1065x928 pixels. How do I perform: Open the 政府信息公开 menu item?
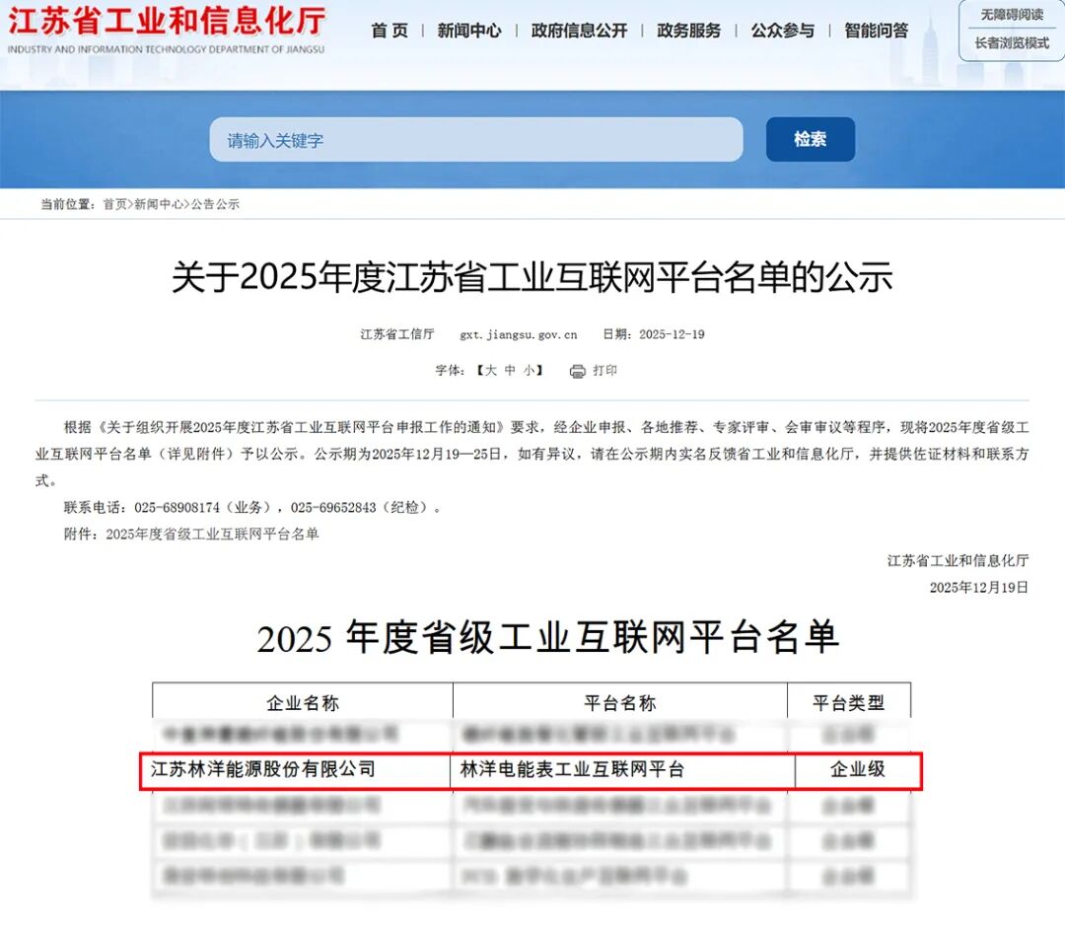pyautogui.click(x=579, y=31)
